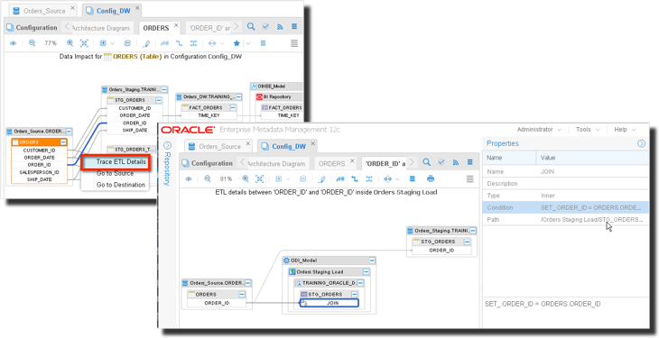This screenshot has width=659, height=338.
Task: Open the Administrator dropdown menu
Action: [539, 129]
